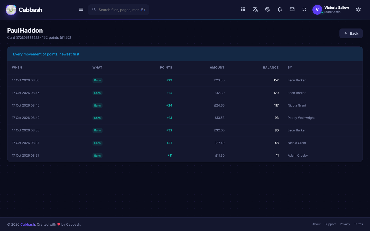
Task: Click the AMOUNT column header
Action: click(217, 68)
